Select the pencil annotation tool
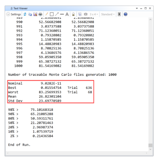Screen dimensions: 160x161 (x=47, y=14)
